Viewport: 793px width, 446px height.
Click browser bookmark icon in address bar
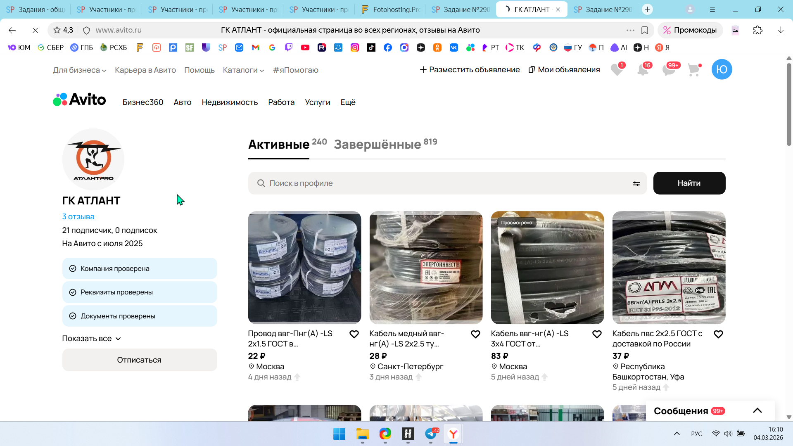click(645, 30)
